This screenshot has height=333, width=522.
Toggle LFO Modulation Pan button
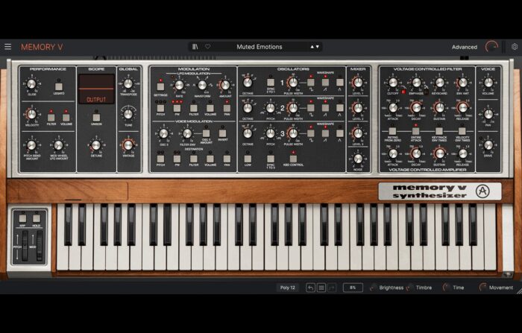click(x=227, y=108)
